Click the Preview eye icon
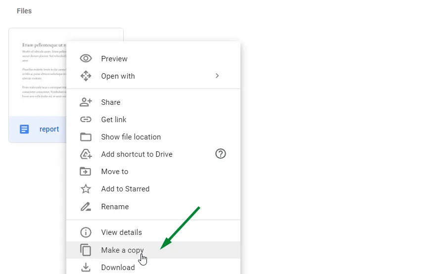The height and width of the screenshot is (274, 424). click(86, 58)
